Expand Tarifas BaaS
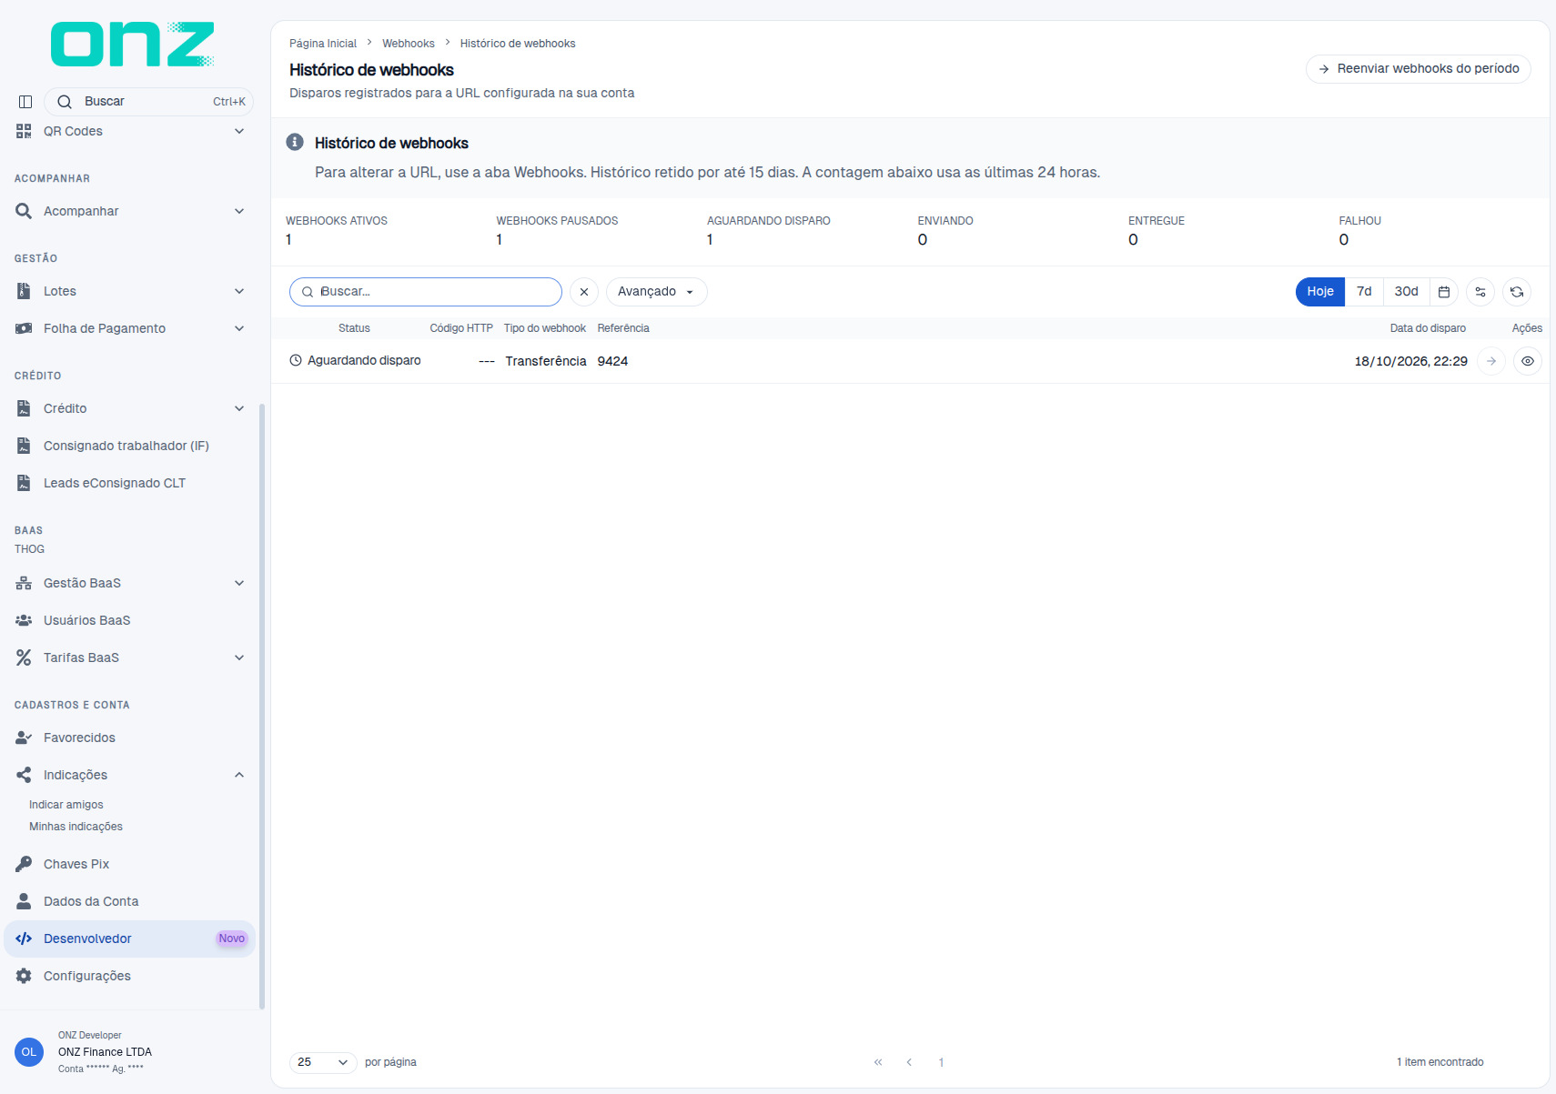 coord(129,657)
